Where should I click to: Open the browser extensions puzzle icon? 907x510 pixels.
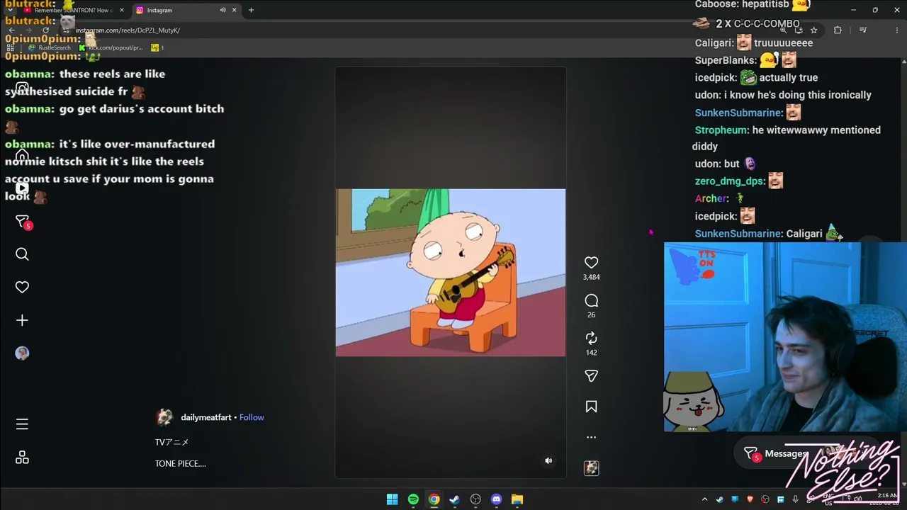coord(838,30)
